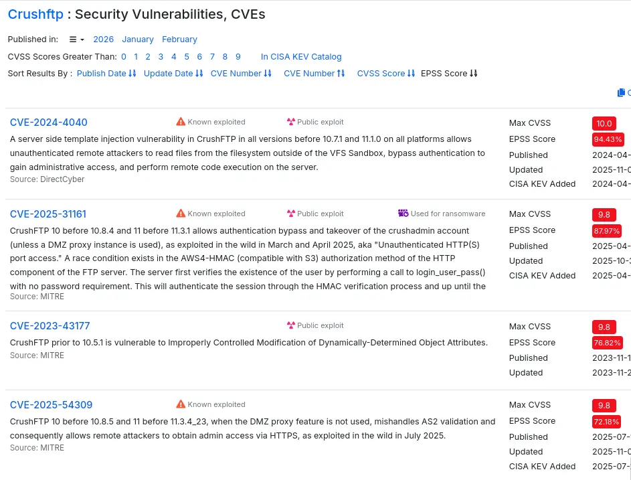
Task: Click Public exploit icon on CVE-2023-43177
Action: pos(290,325)
